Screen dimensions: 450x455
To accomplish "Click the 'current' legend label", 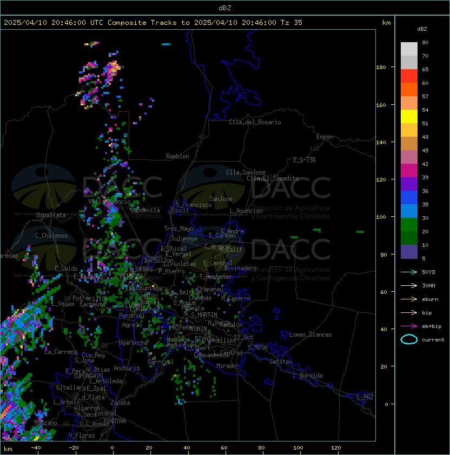I will coord(433,340).
